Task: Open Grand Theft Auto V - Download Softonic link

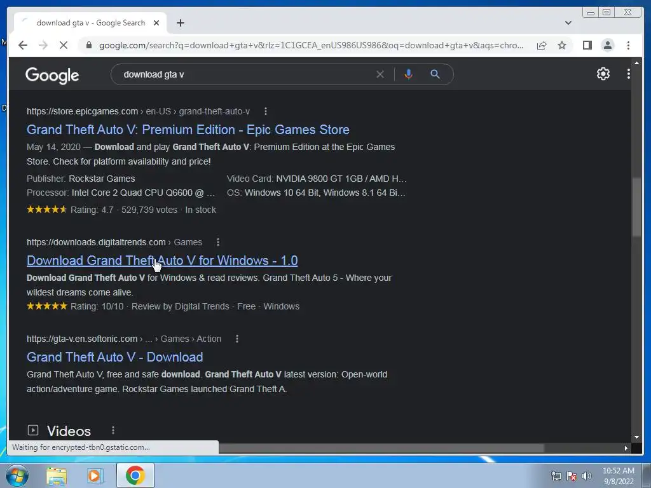Action: (x=114, y=357)
